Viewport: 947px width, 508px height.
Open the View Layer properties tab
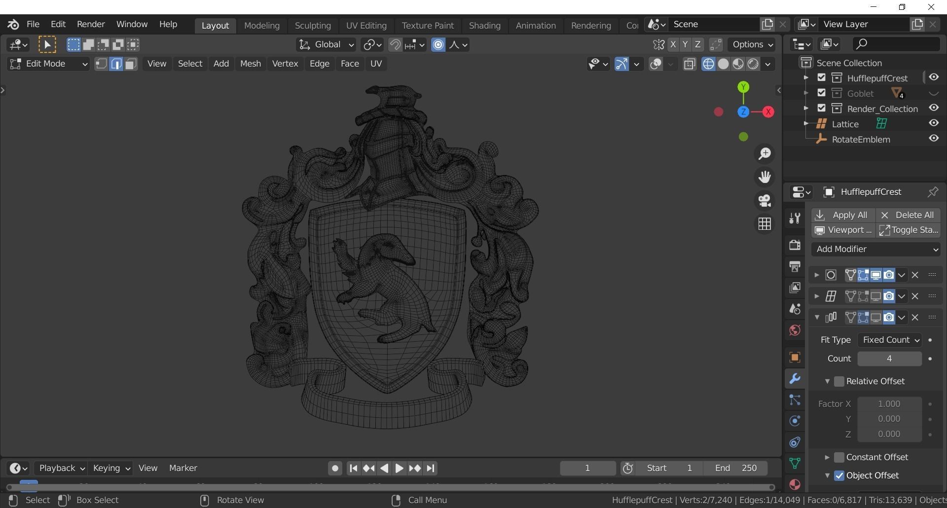pos(795,288)
